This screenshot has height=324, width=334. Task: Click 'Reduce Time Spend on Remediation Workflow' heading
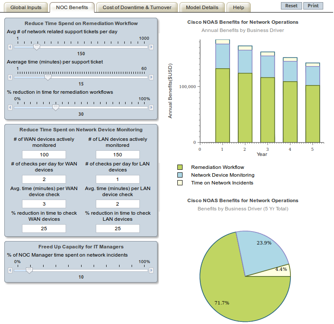click(81, 23)
